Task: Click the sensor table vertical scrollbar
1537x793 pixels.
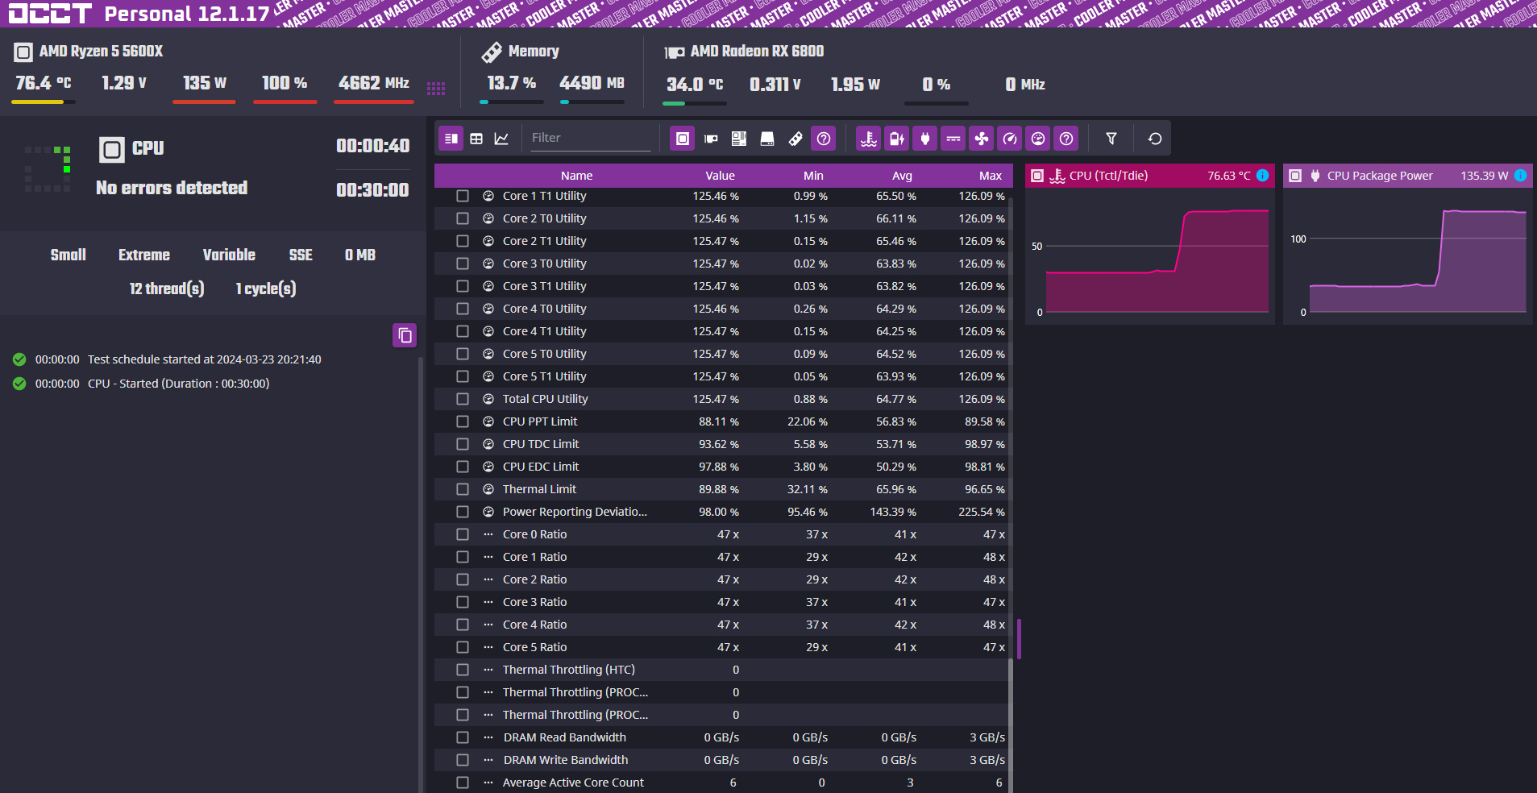Action: click(1011, 725)
